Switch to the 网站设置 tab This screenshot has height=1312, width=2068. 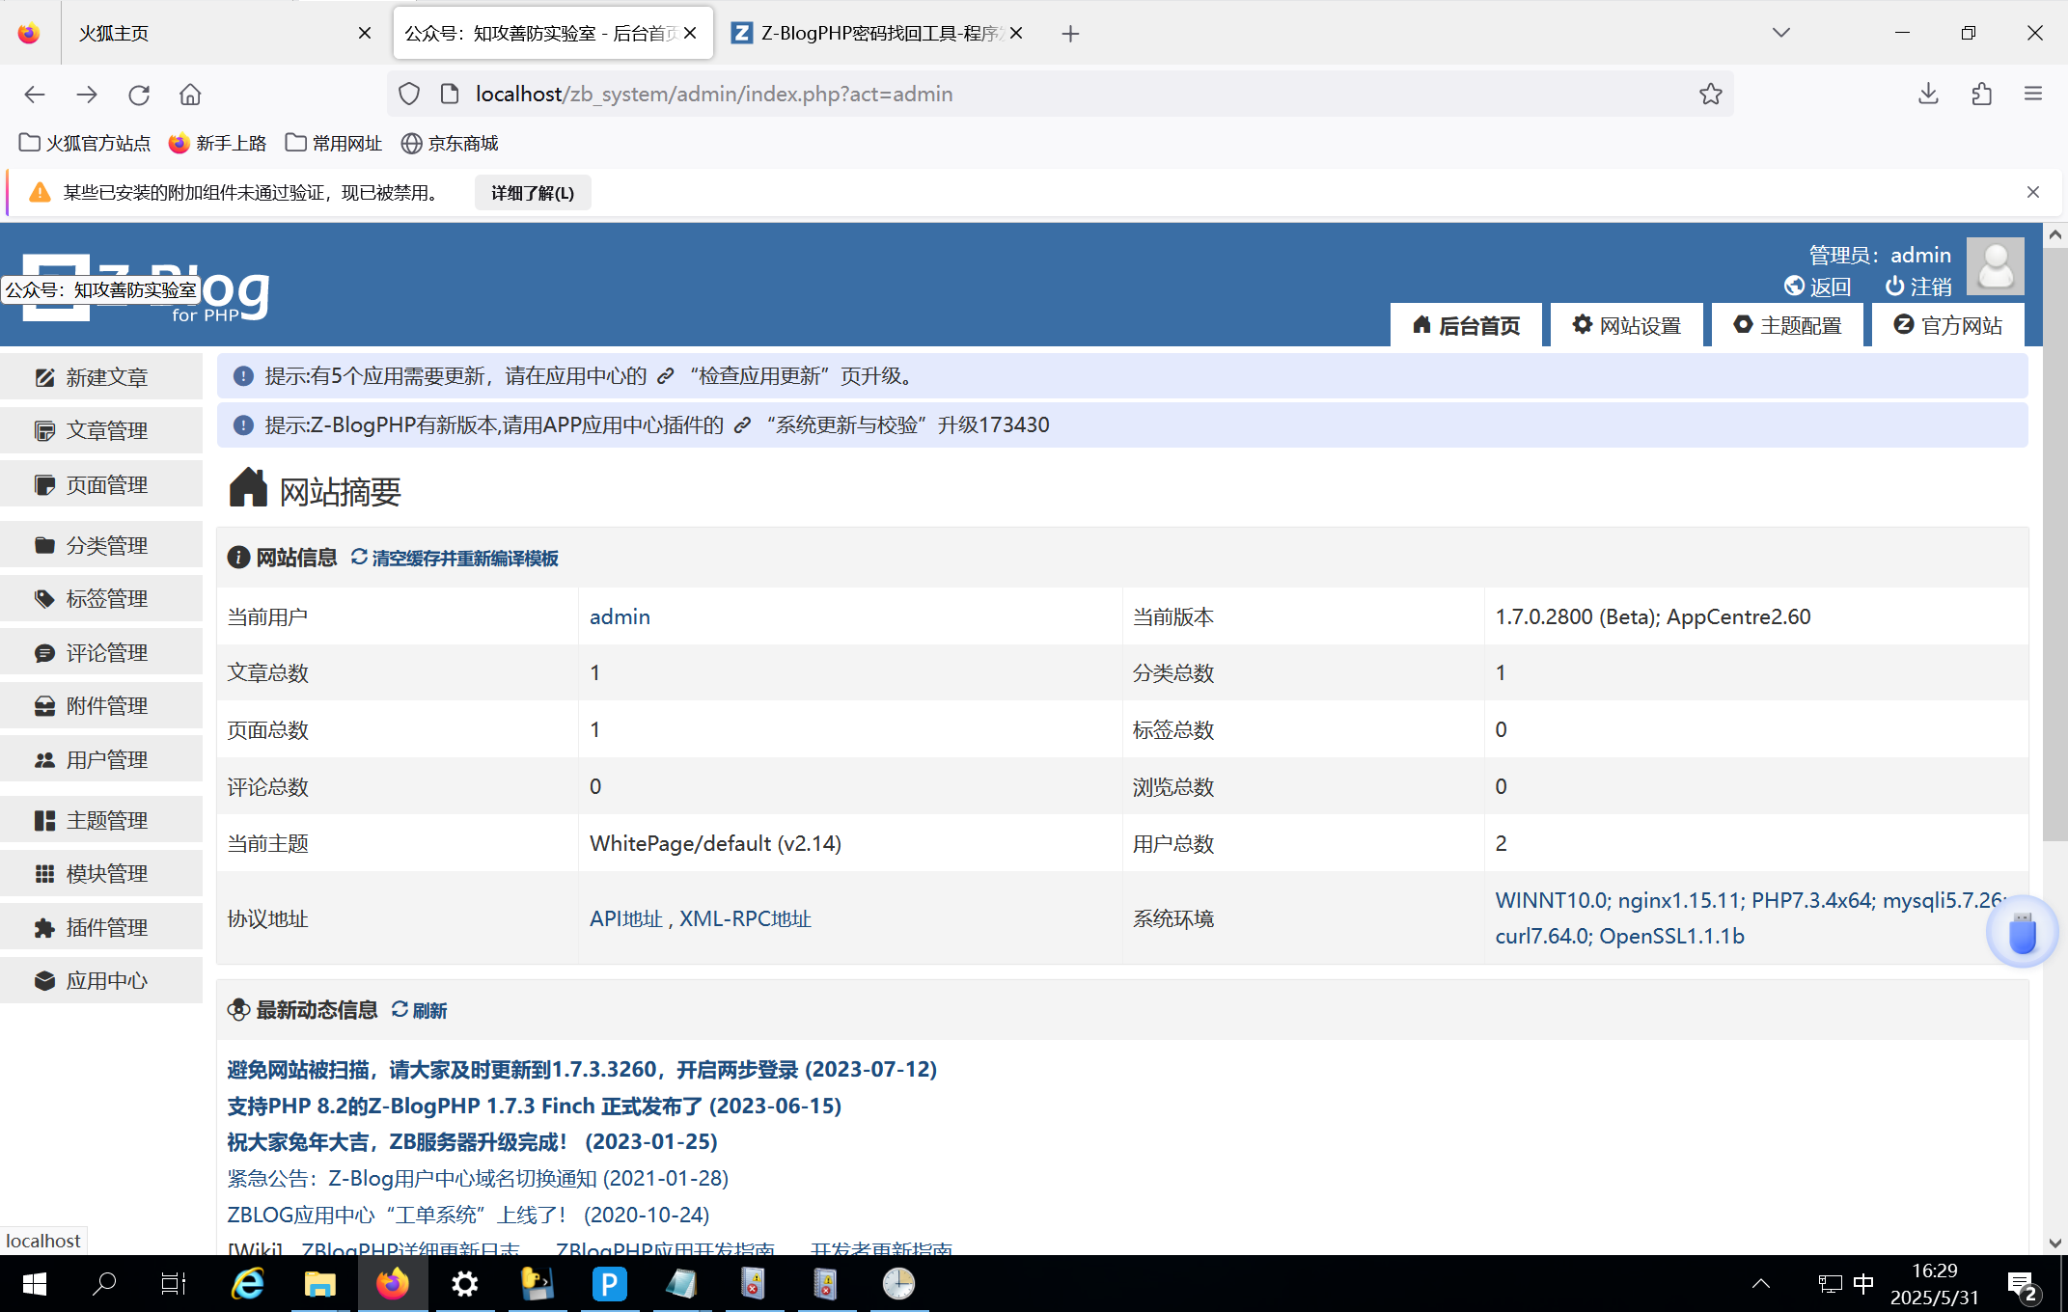(1627, 325)
